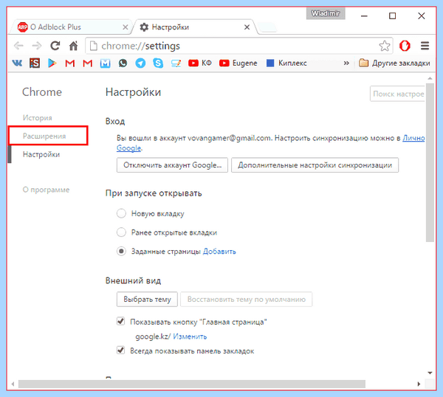Open the Skype bookmark
This screenshot has width=443, height=397.
pos(158,63)
